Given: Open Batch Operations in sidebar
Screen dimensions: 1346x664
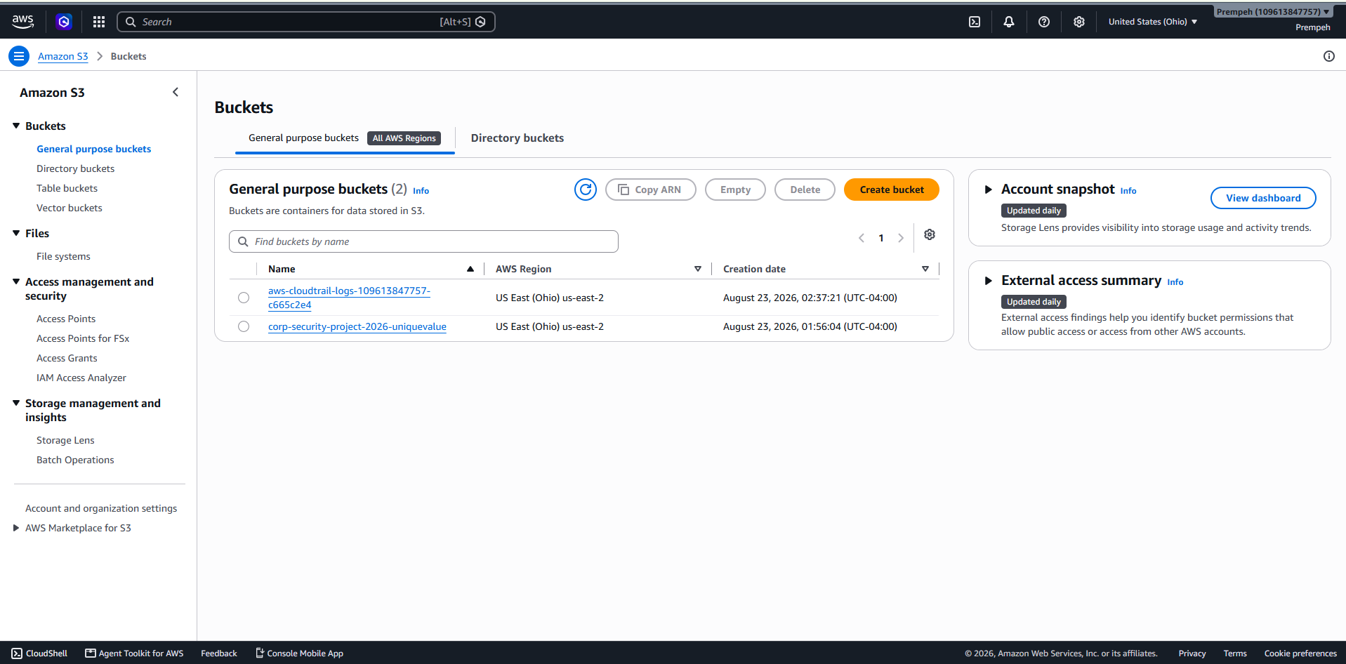Looking at the screenshot, I should [x=75, y=460].
